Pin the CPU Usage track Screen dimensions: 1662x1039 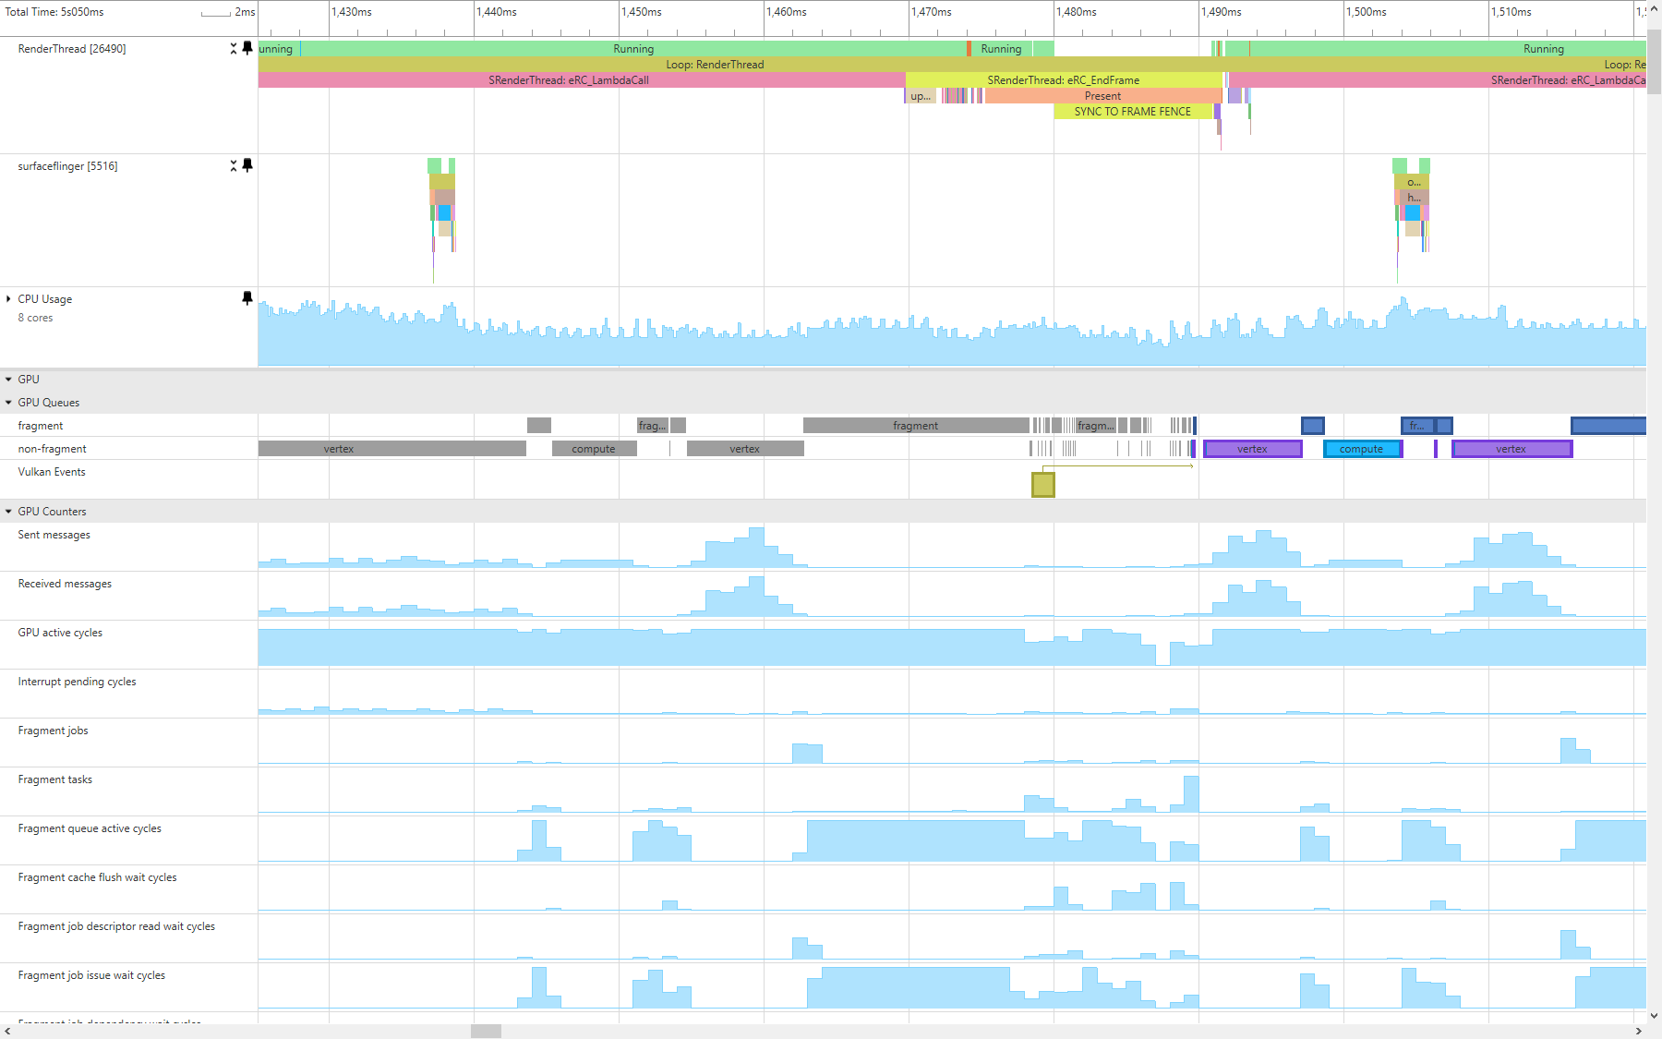tap(247, 298)
